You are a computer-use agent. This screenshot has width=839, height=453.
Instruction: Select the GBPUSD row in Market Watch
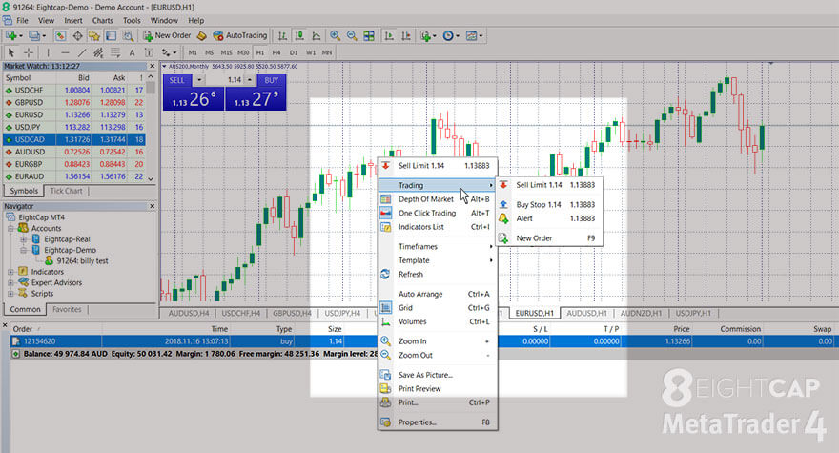(74, 102)
